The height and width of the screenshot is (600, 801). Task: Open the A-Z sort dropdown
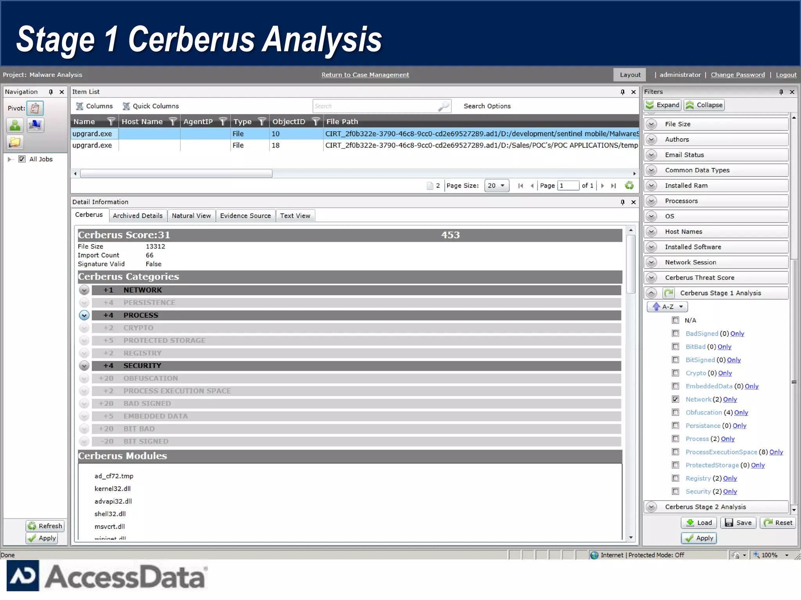pyautogui.click(x=668, y=307)
